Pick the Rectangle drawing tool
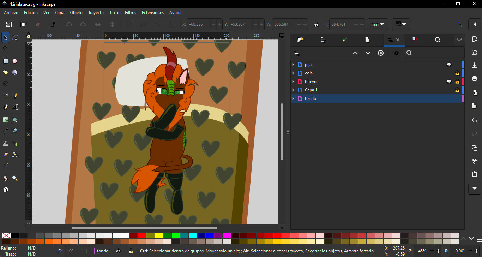Image resolution: width=482 pixels, height=257 pixels. (x=6, y=61)
